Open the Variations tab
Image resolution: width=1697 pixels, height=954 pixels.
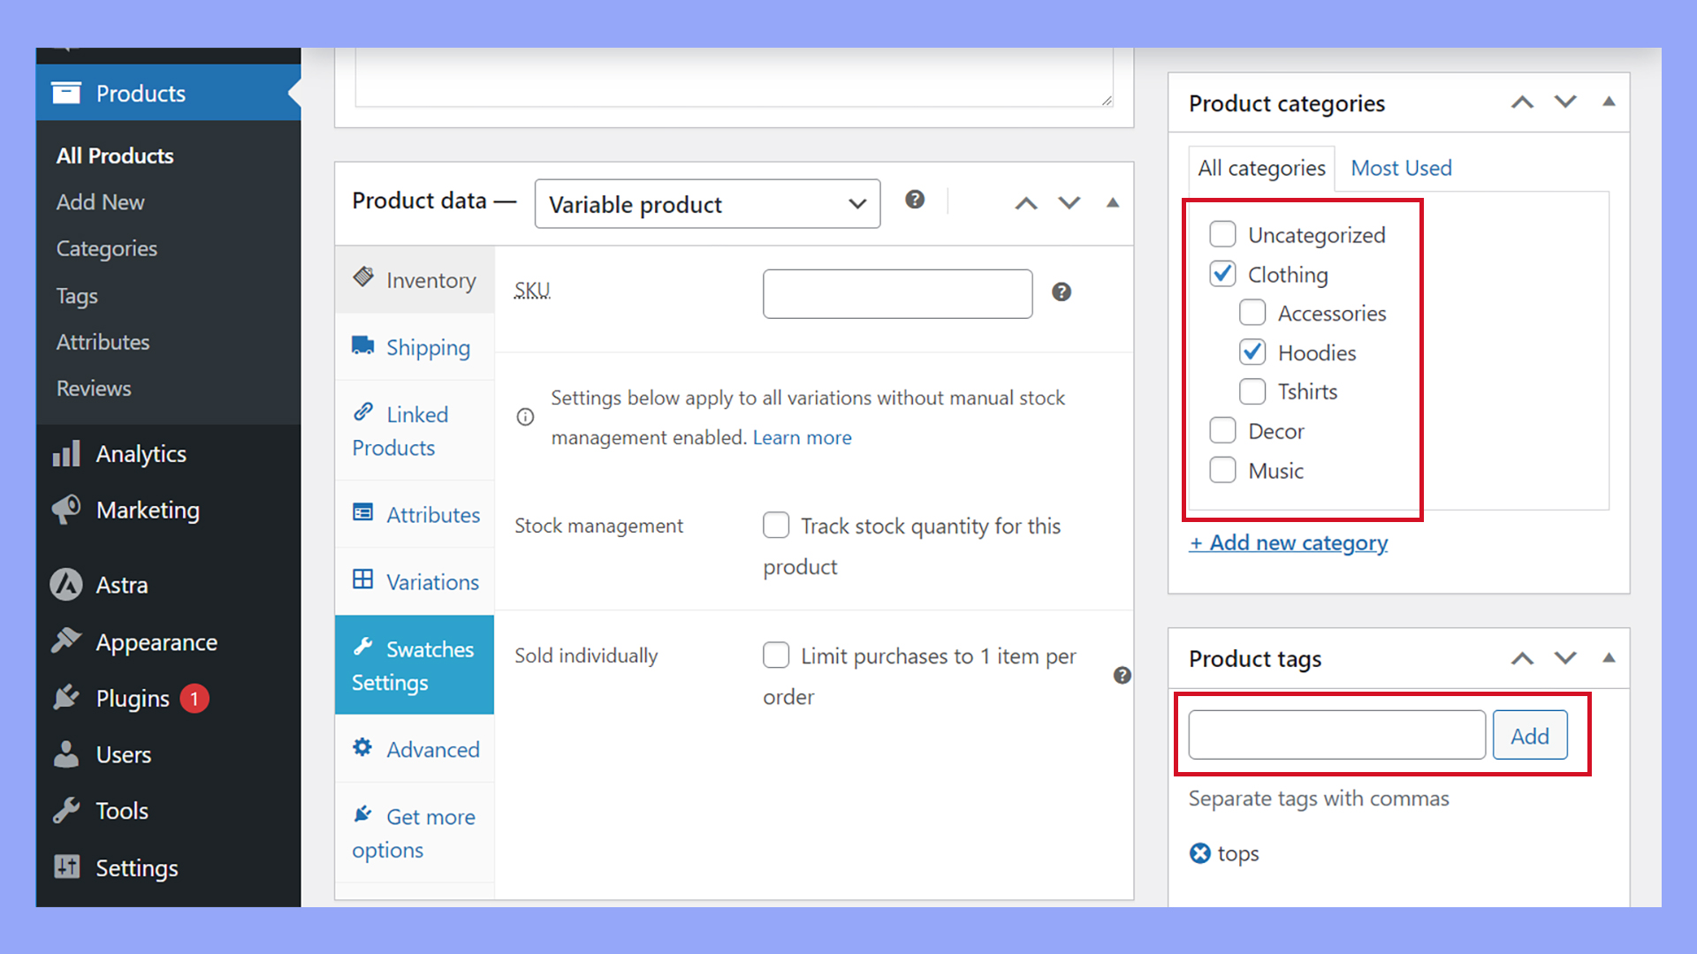[432, 581]
